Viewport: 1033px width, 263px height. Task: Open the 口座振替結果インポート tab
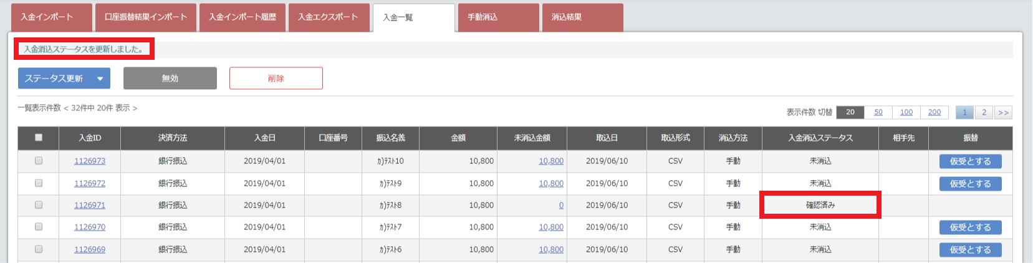pyautogui.click(x=146, y=17)
